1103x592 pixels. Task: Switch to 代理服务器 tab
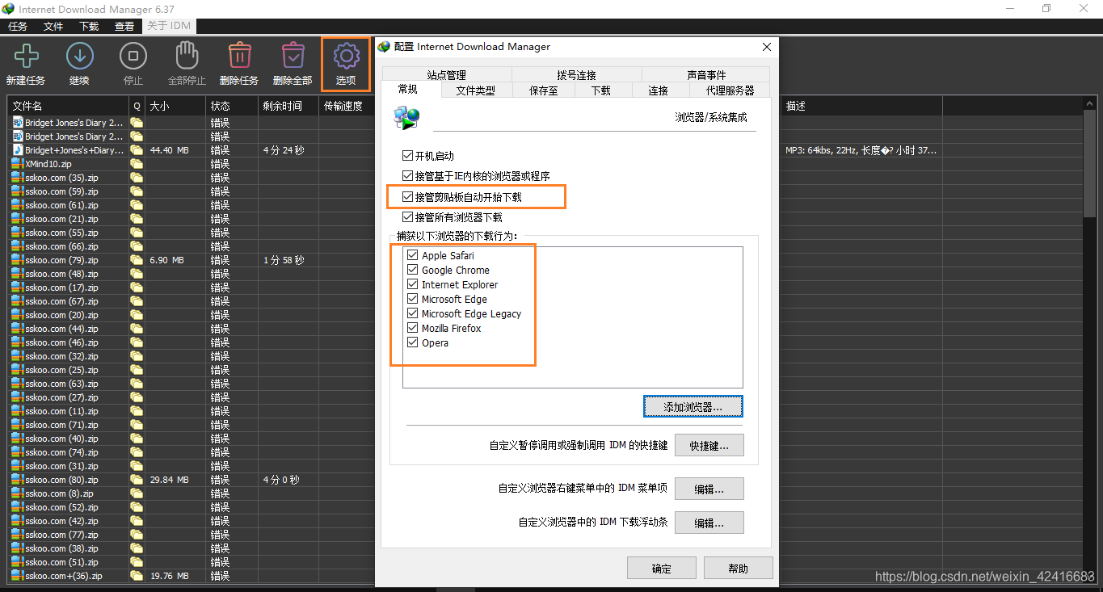(x=730, y=90)
